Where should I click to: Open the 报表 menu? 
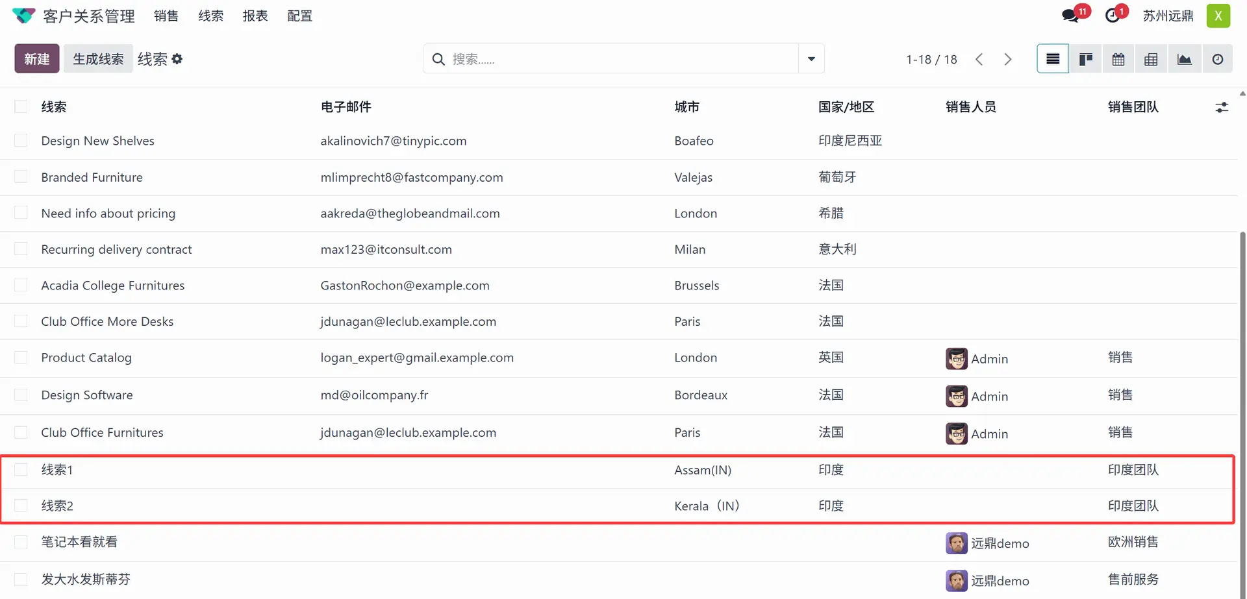[x=255, y=16]
